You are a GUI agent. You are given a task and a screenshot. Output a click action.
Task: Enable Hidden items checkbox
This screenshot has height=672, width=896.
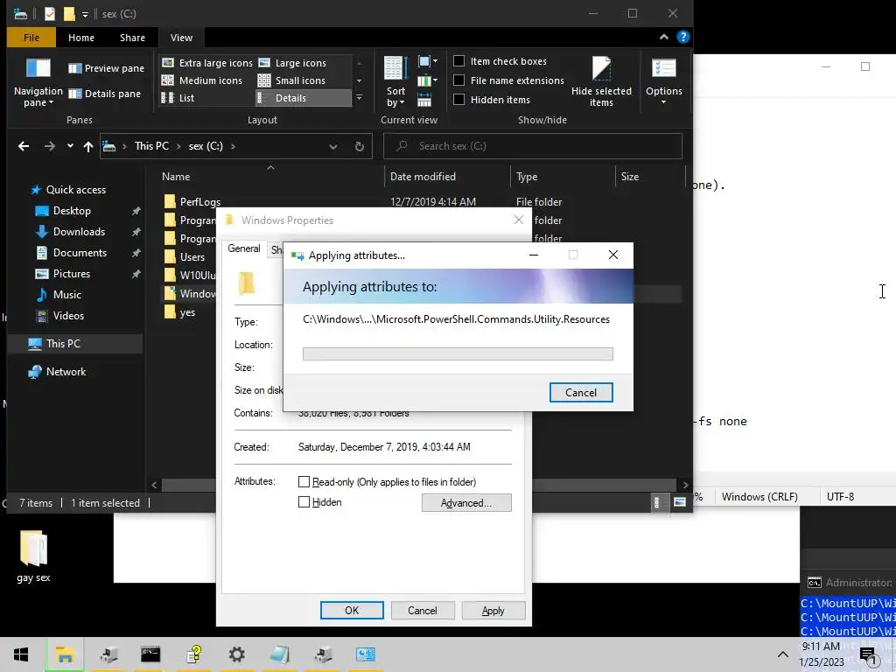coord(458,100)
